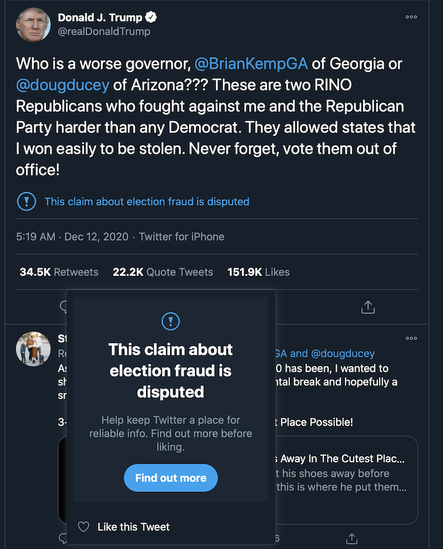Open the @dougducey mention in Trump's tweet
This screenshot has height=549, width=443.
pyautogui.click(x=63, y=85)
